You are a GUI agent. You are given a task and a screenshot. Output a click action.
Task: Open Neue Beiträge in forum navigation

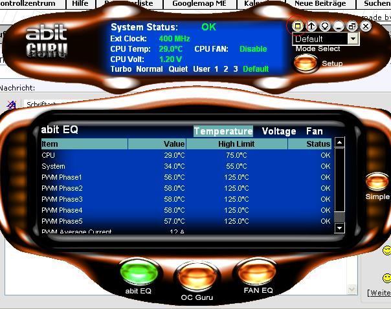(320, 3)
